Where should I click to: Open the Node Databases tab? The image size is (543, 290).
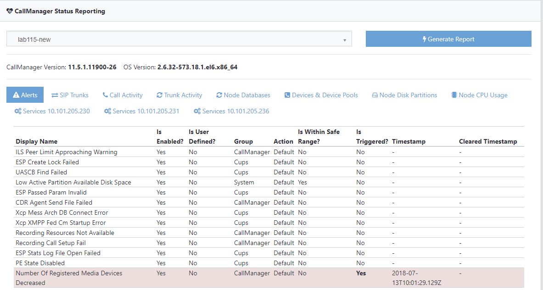[243, 95]
